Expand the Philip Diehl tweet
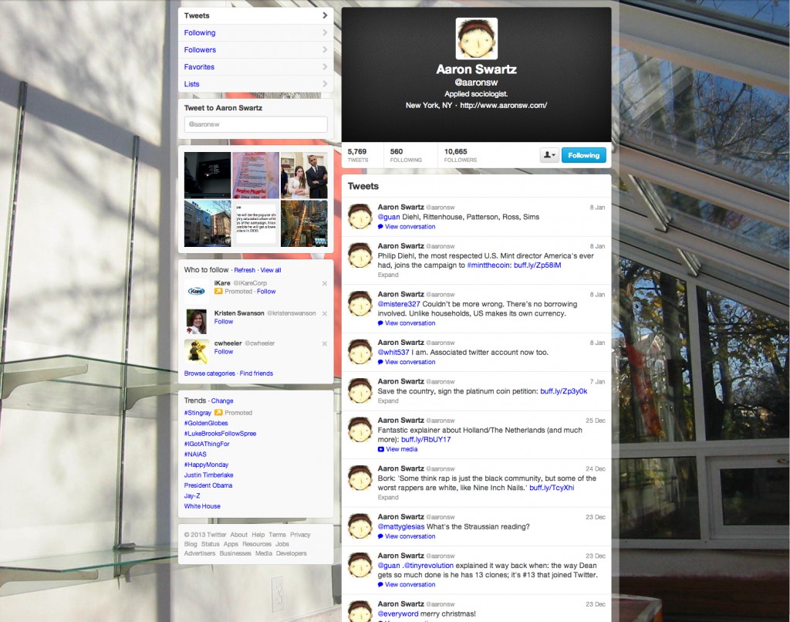The width and height of the screenshot is (790, 622). click(388, 276)
